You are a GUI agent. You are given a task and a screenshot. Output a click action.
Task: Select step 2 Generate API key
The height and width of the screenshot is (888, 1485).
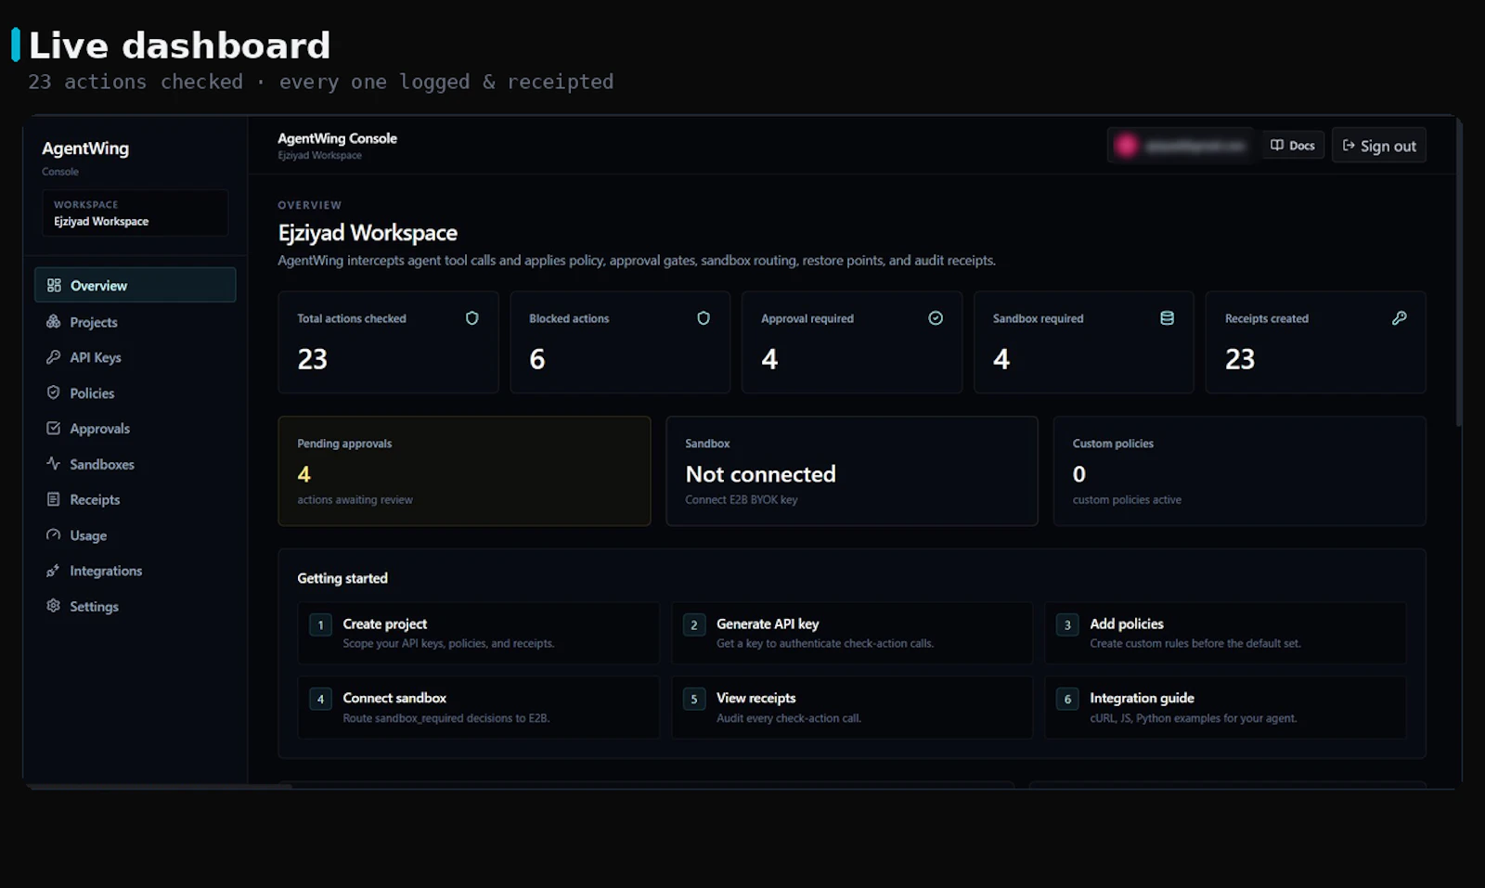(x=852, y=633)
